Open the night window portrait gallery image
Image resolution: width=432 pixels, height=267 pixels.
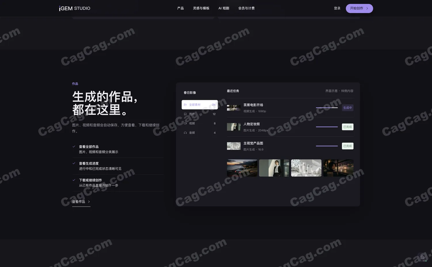[x=338, y=168]
